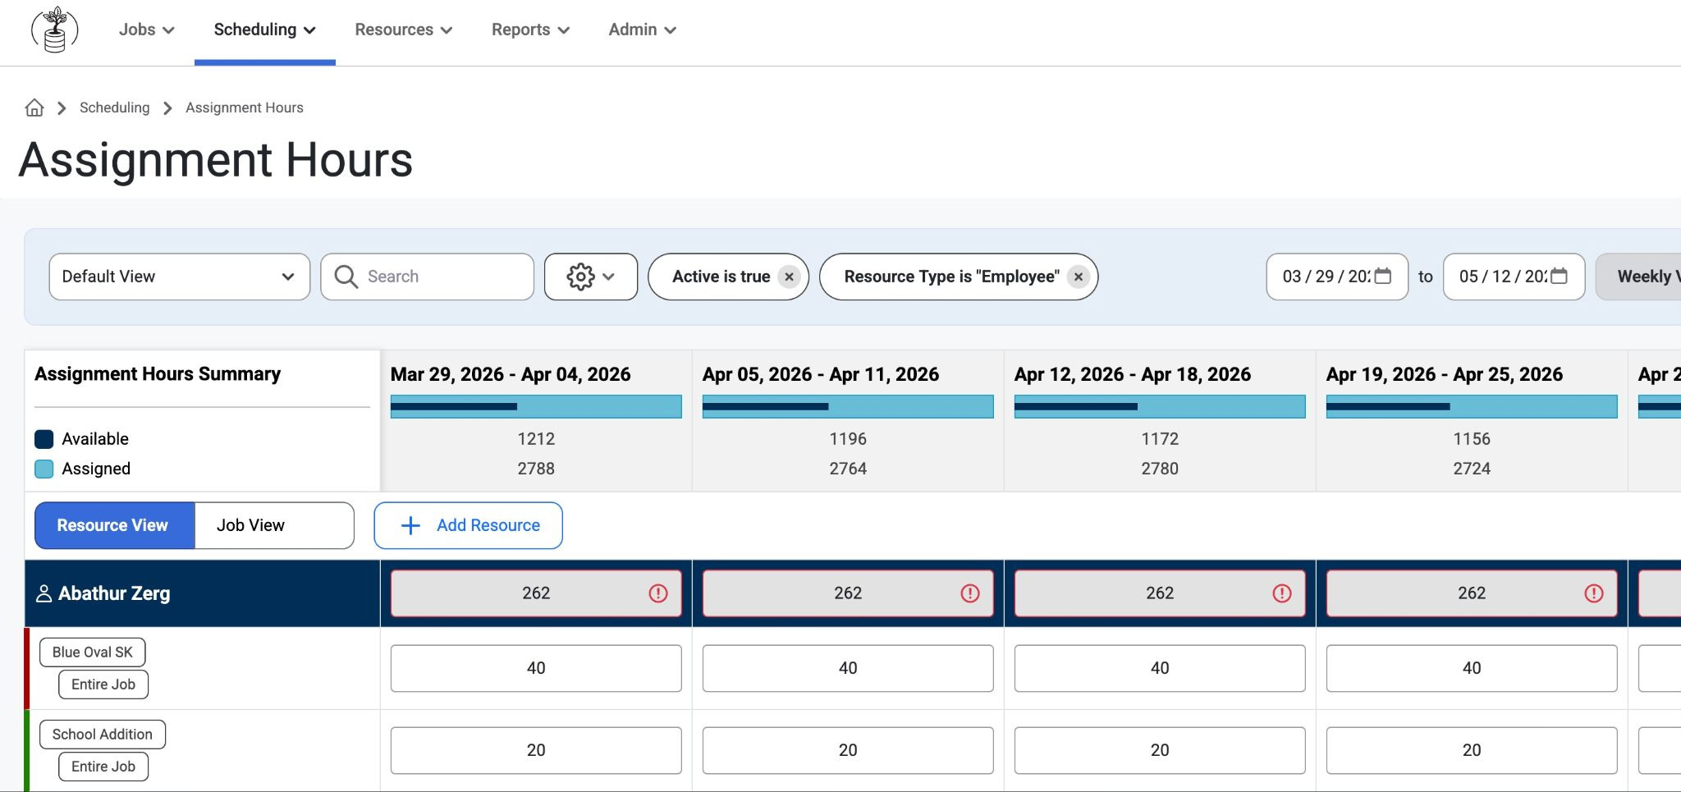Go to Scheduling breadcrumb link
This screenshot has width=1681, height=792.
pos(115,108)
